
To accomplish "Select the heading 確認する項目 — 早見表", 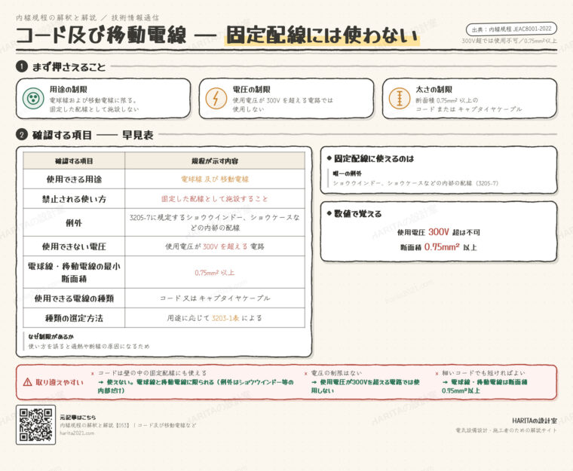I will point(93,135).
